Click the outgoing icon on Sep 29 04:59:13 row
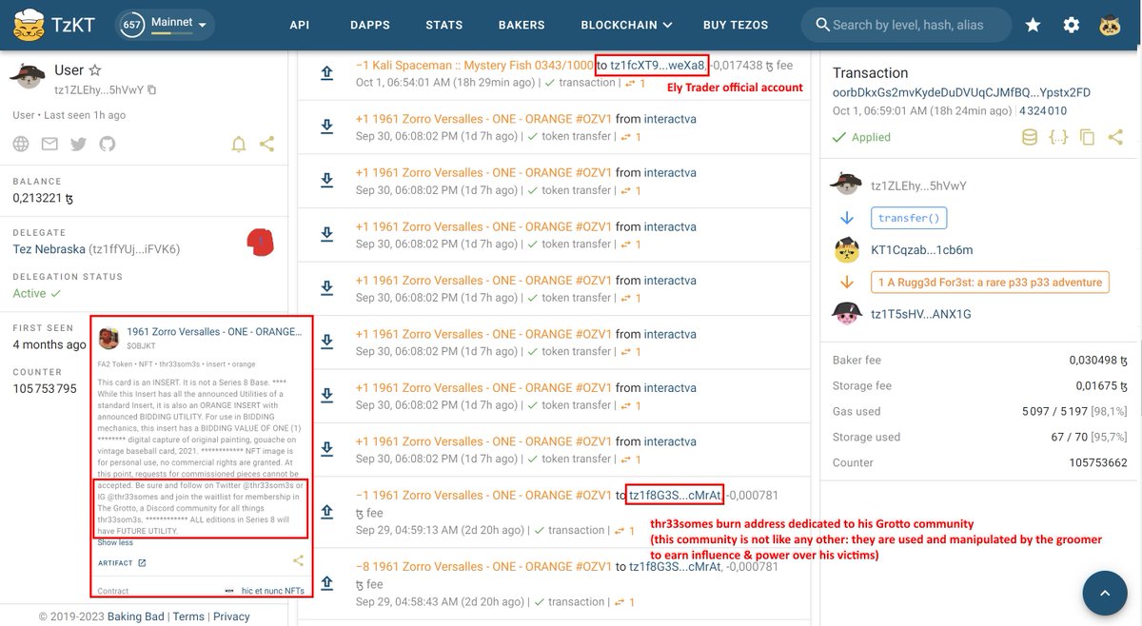 [326, 512]
